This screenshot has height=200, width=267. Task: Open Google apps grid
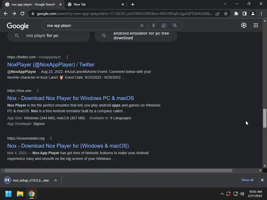click(256, 25)
